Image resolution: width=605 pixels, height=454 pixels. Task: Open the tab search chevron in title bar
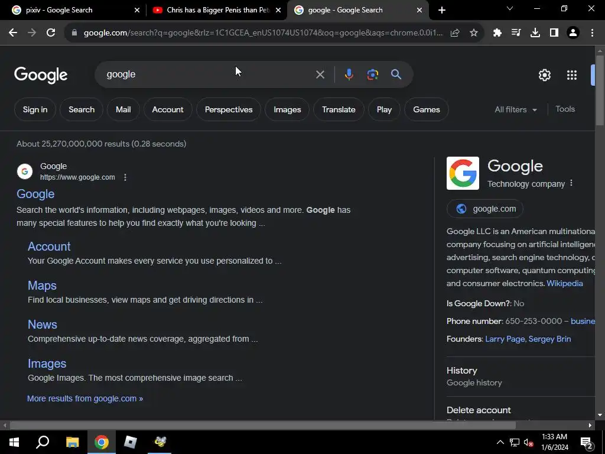coord(510,8)
